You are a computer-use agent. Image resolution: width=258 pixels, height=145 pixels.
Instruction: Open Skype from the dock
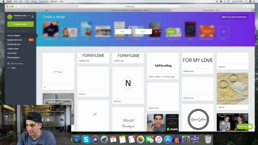[86, 139]
